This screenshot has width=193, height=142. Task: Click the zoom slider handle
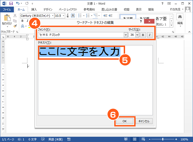163,139
